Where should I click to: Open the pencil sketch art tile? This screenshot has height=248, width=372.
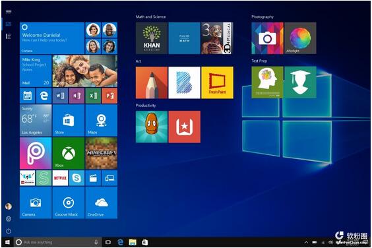tap(152, 82)
